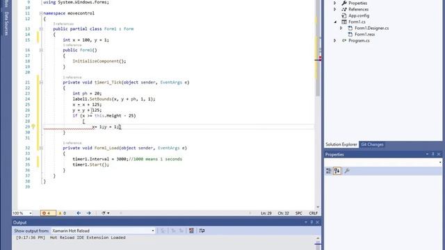This screenshot has height=250, width=445.
Task: Click the Output panel scroll up arrow
Action: click(x=318, y=238)
